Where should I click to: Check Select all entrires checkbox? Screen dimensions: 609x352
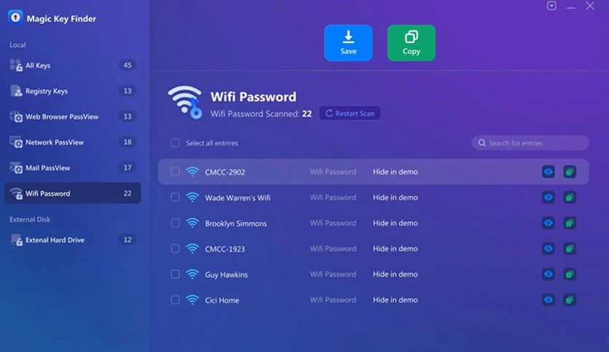click(175, 143)
